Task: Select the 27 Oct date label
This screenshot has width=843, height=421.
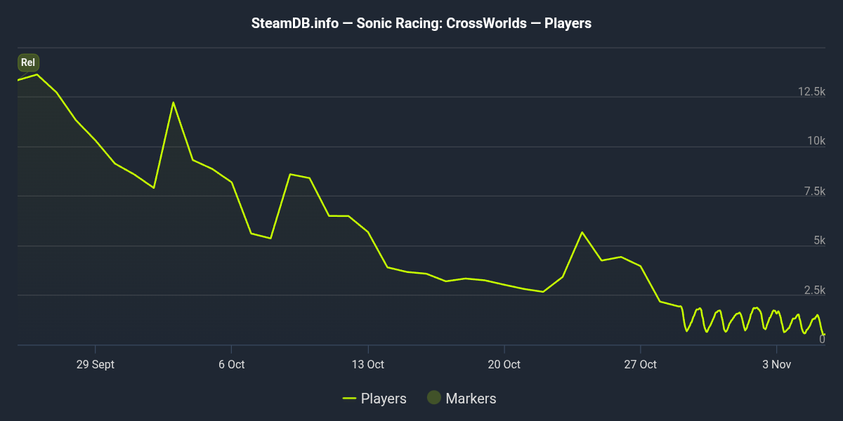Action: 641,364
